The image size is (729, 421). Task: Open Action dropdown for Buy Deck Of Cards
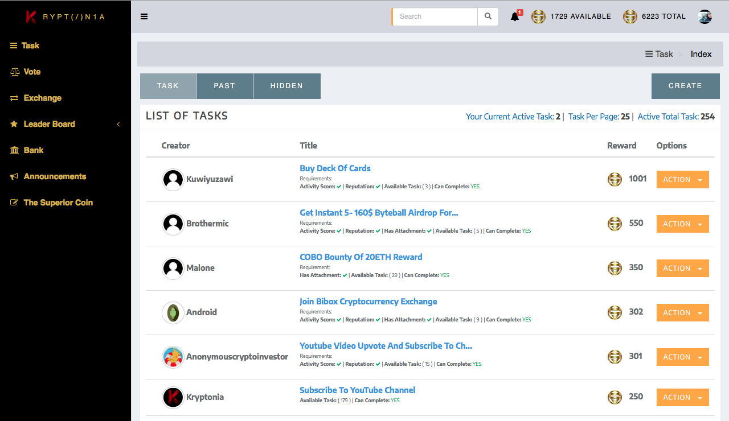point(682,179)
